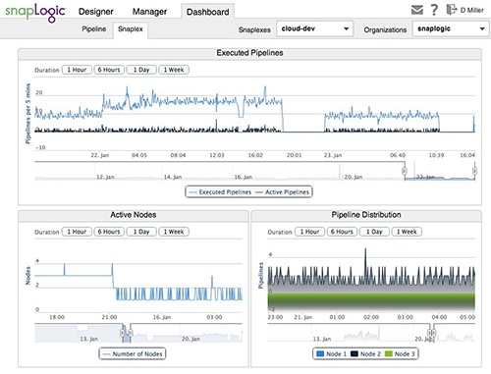Set Active Nodes duration to 1 Day

coord(141,232)
